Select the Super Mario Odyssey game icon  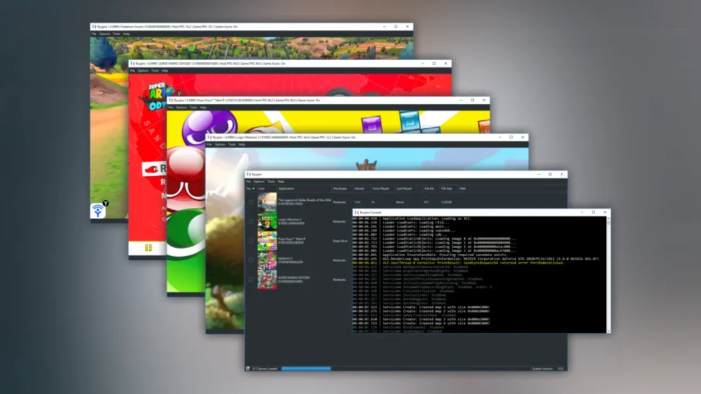point(267,280)
